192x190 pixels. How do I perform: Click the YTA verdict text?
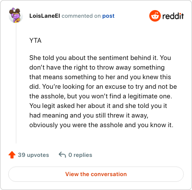coord(36,40)
